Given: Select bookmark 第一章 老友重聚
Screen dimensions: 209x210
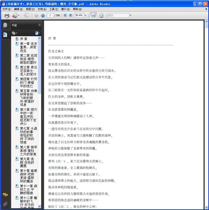Looking at the screenshot, I should point(29,47).
